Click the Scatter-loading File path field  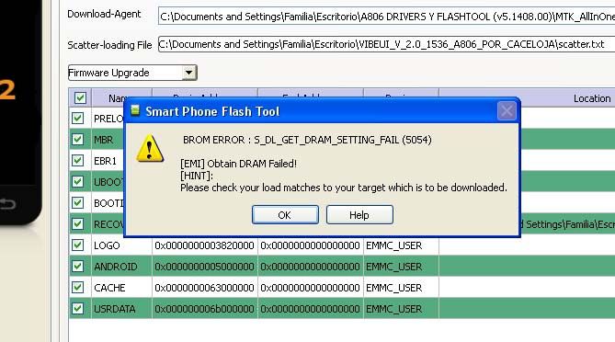click(x=386, y=44)
